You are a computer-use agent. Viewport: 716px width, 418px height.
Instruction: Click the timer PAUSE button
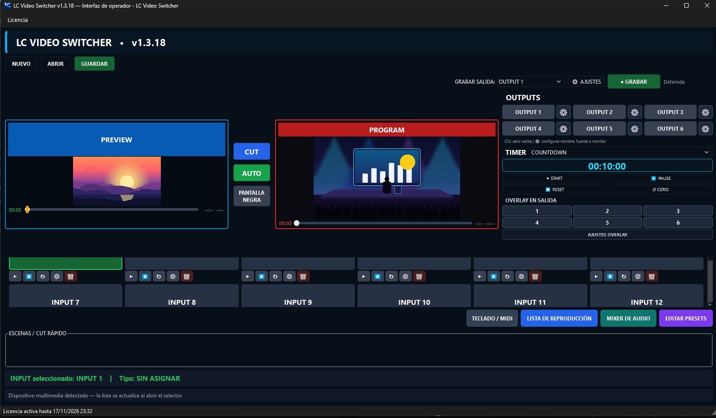click(660, 178)
